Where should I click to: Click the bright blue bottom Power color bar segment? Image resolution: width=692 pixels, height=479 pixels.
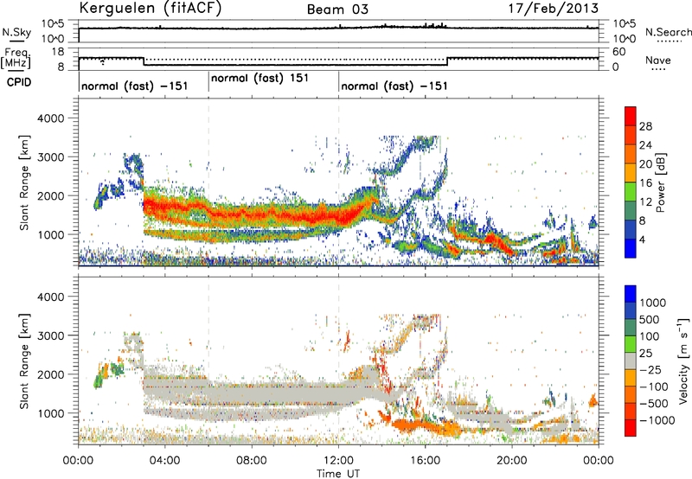pyautogui.click(x=631, y=248)
